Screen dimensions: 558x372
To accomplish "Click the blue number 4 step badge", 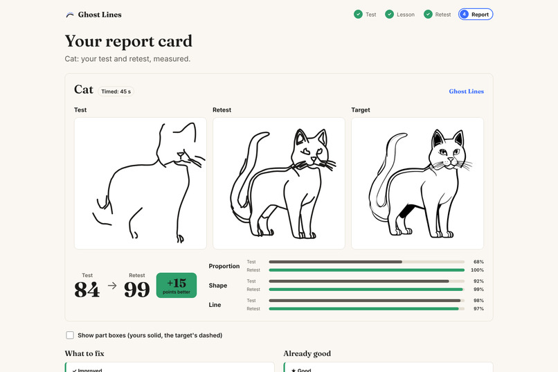I will tap(464, 15).
